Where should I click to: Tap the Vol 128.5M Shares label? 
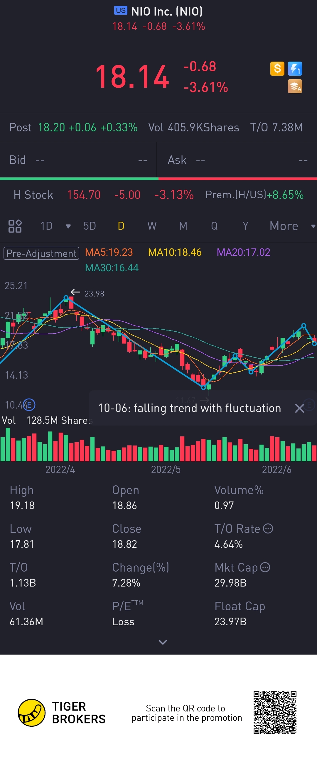click(47, 420)
